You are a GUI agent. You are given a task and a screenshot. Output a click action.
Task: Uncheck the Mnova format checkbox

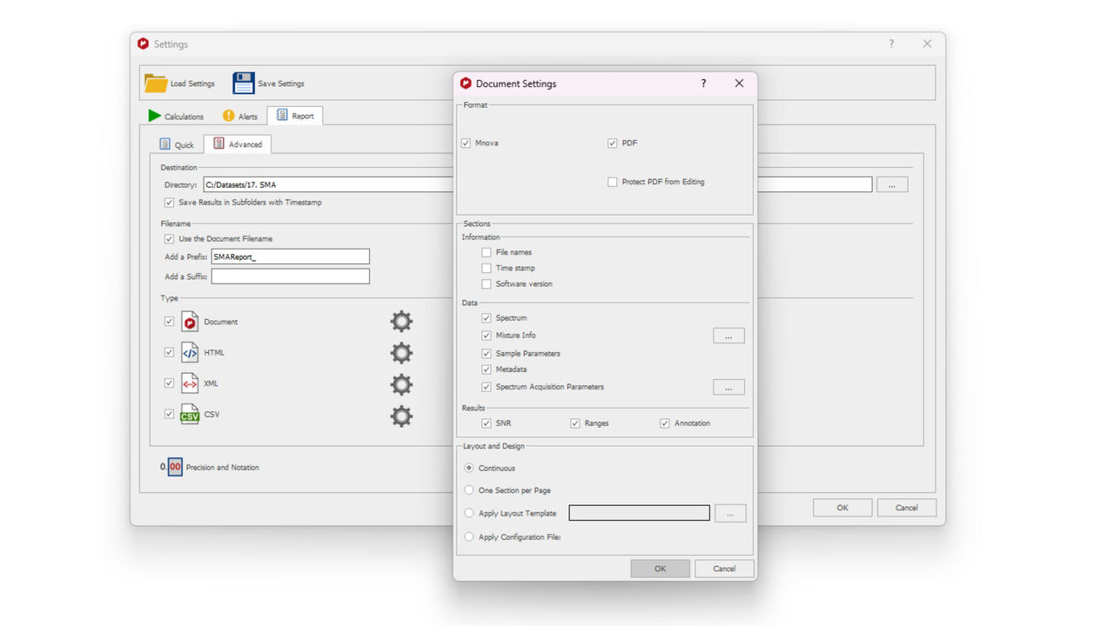[x=466, y=143]
